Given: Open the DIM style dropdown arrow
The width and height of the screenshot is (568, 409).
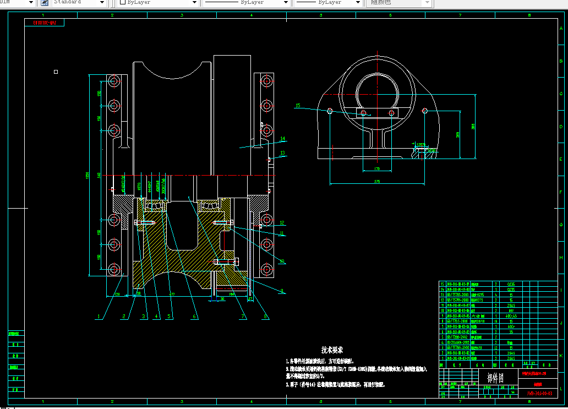Looking at the screenshot, I should point(31,3).
